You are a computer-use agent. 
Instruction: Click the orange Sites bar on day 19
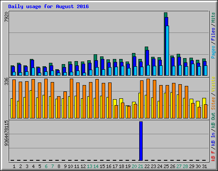[x=129, y=112]
